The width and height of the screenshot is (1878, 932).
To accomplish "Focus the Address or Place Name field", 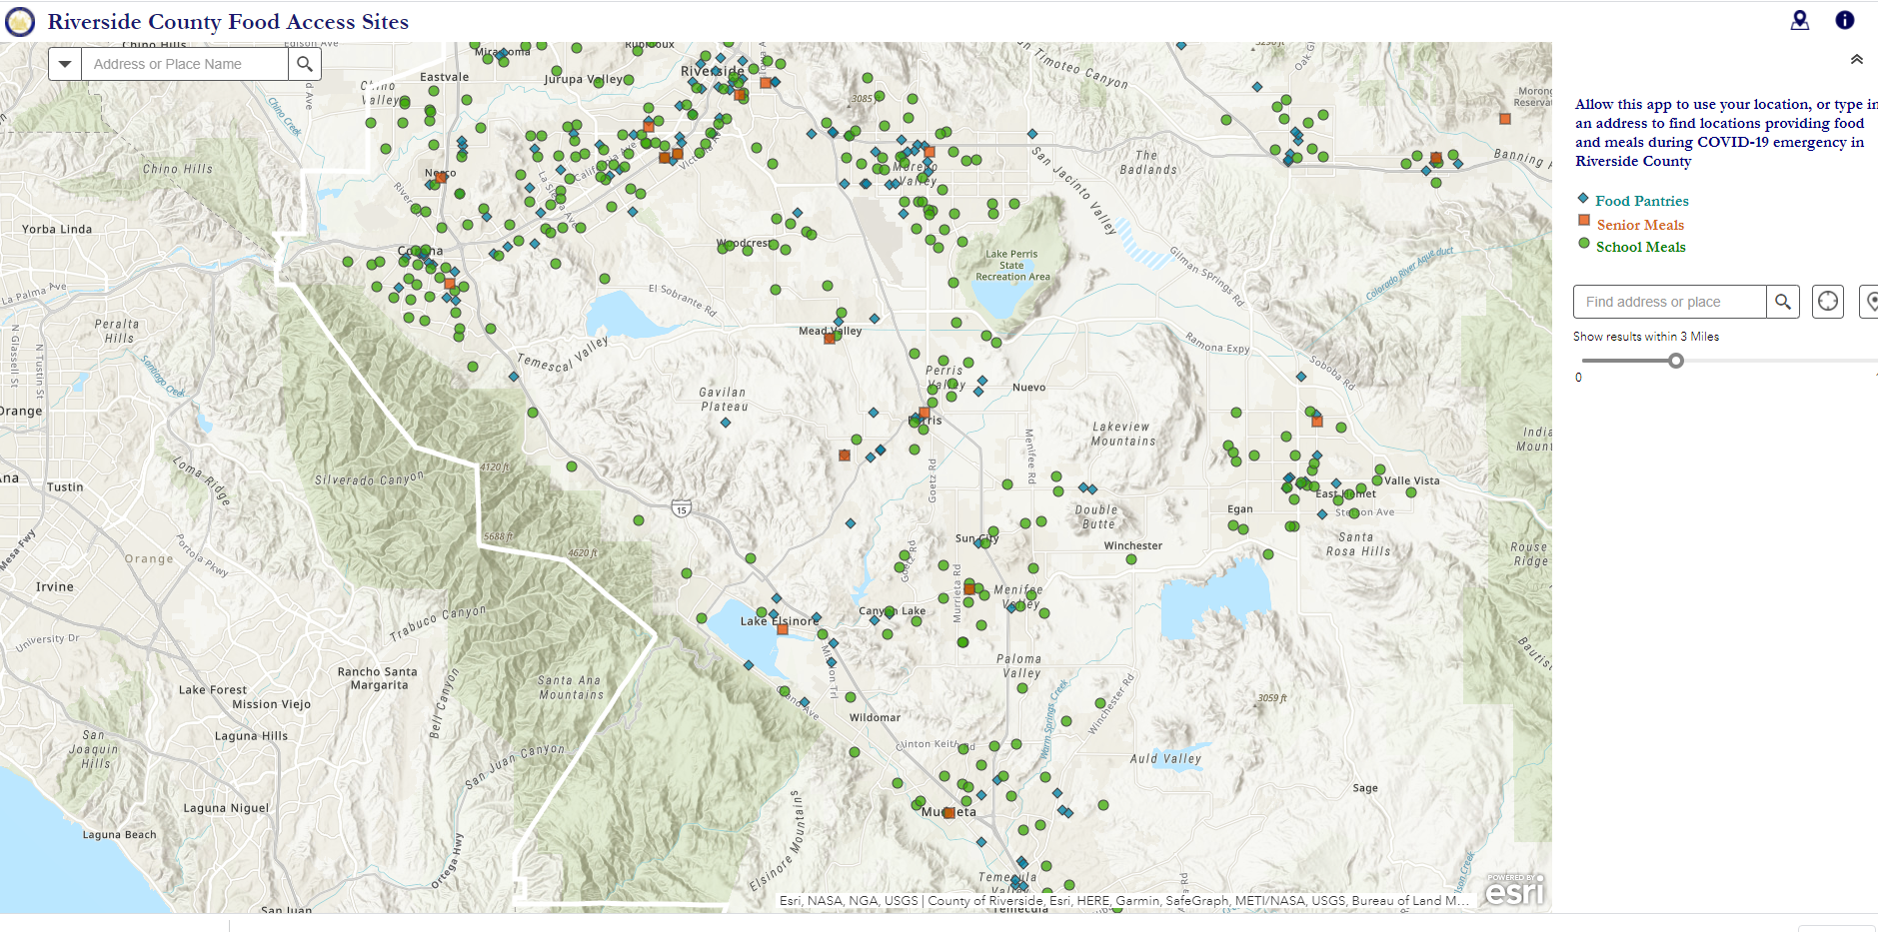I will pos(185,64).
